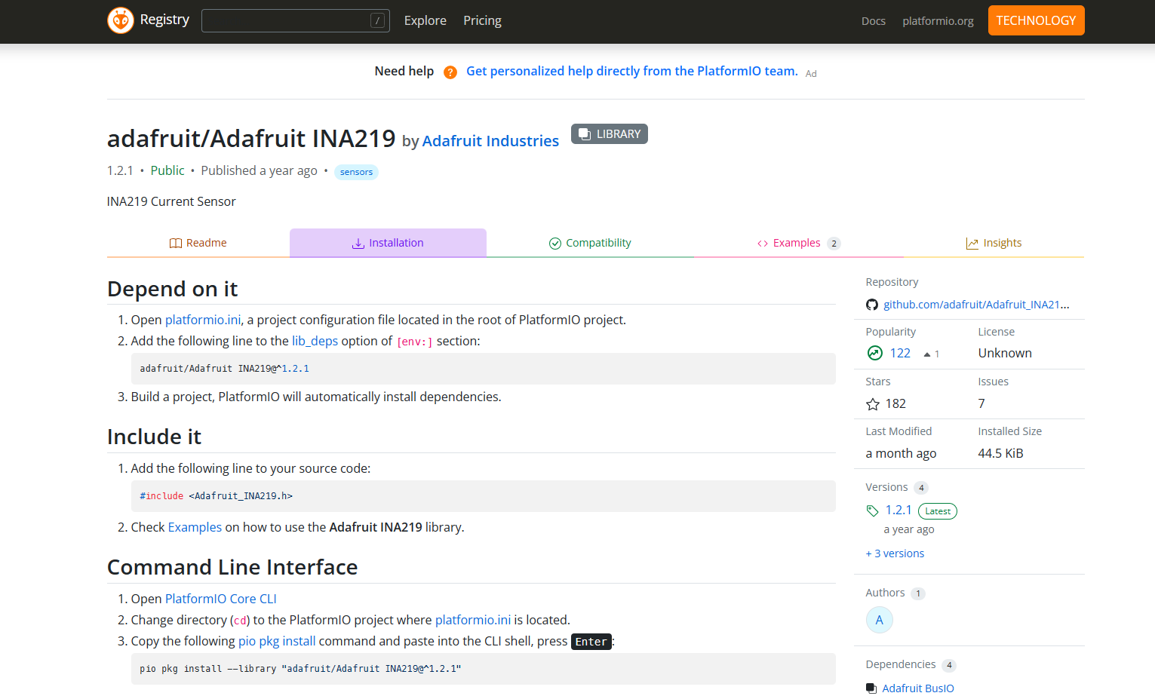Click the 1.2.1 version in lib_deps code
The height and width of the screenshot is (699, 1155).
[x=295, y=369]
